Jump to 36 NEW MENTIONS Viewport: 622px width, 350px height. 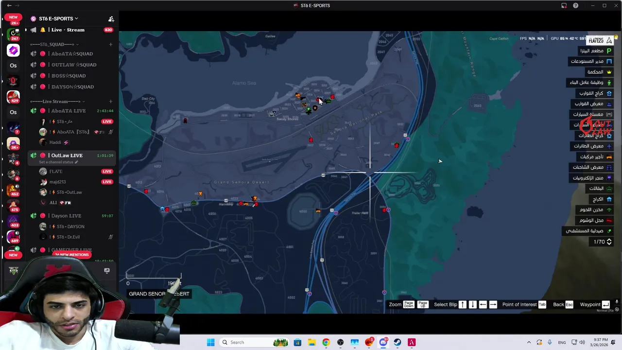71,255
